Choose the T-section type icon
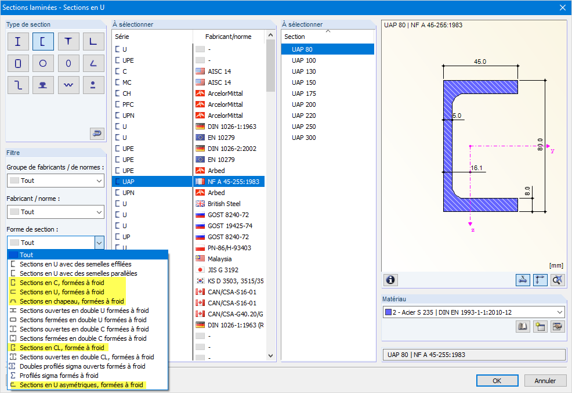This screenshot has width=572, height=393. [x=68, y=41]
